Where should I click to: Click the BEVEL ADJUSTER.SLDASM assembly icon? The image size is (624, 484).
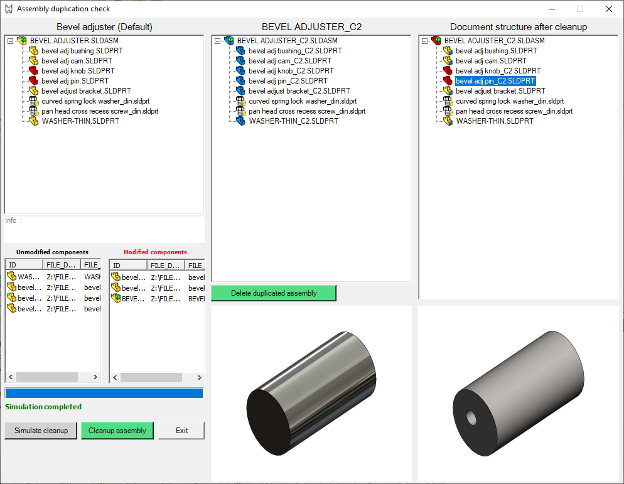pyautogui.click(x=23, y=41)
